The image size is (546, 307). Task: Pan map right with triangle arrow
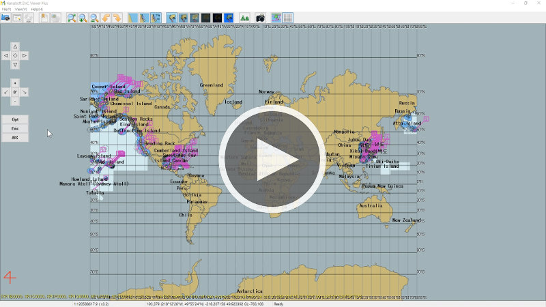25,55
